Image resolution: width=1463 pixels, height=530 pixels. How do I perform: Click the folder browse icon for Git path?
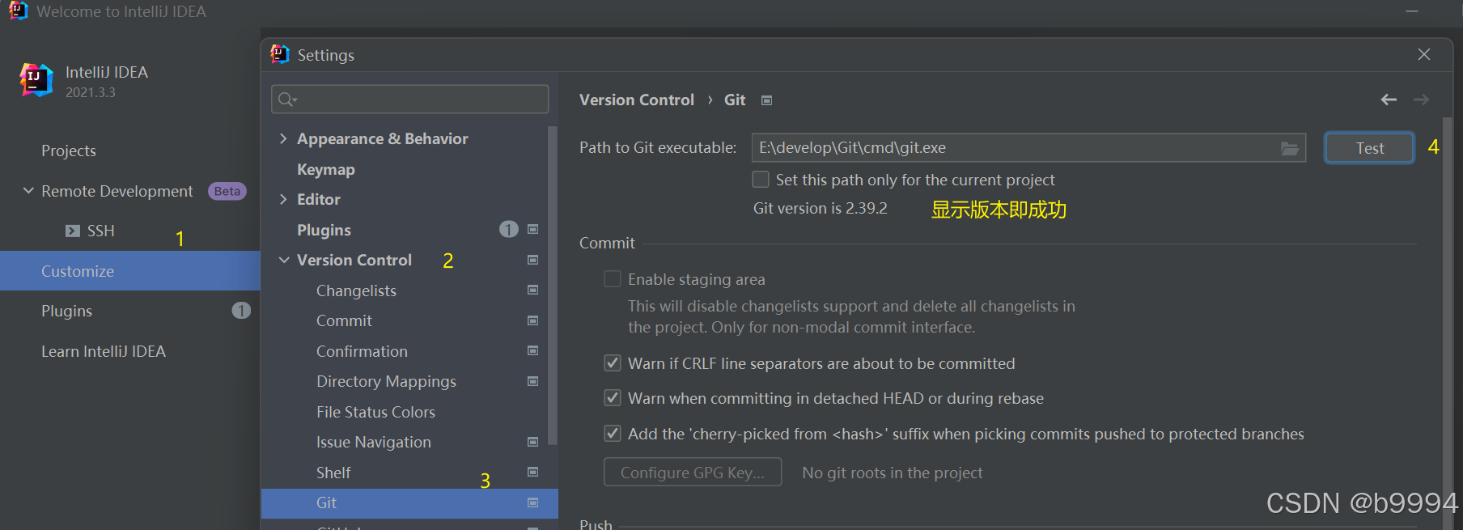click(x=1290, y=148)
